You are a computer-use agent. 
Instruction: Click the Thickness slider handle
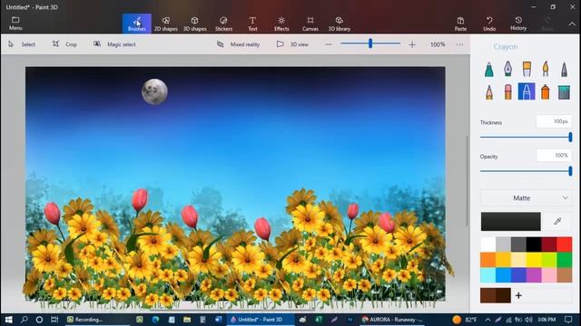point(570,137)
